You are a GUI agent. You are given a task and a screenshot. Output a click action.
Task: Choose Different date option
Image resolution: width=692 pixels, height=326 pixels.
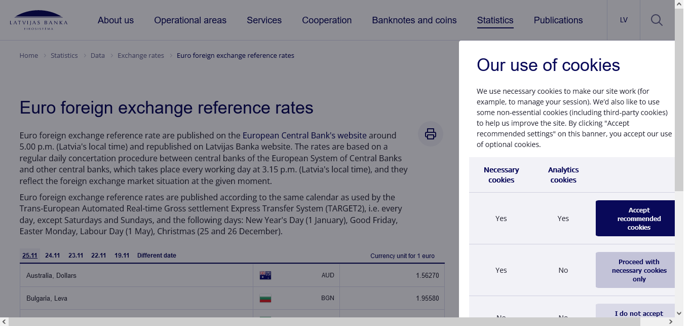point(157,256)
